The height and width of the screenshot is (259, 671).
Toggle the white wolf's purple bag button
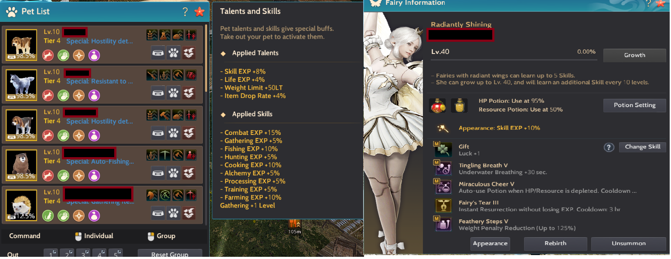pos(94,95)
